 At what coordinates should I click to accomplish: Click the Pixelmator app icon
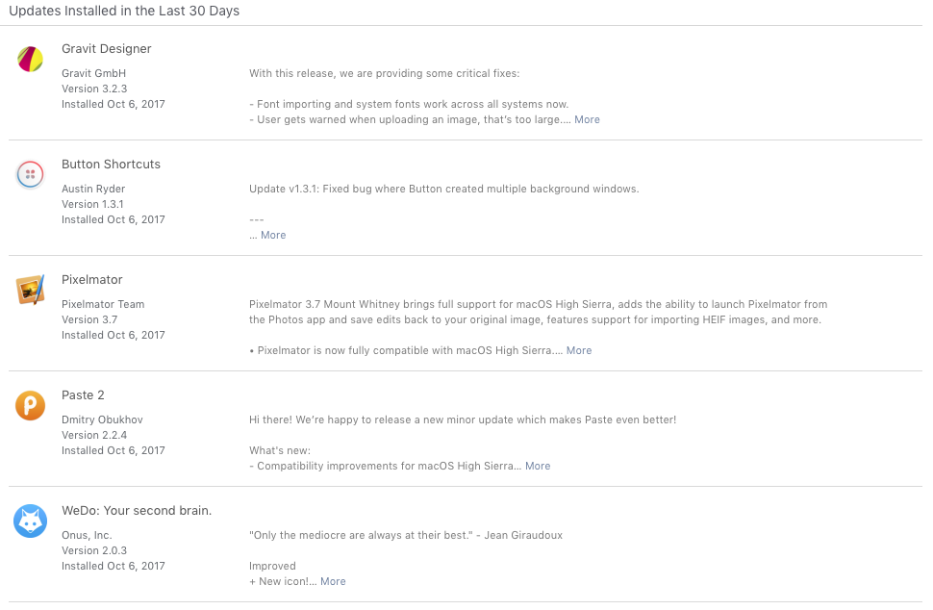pyautogui.click(x=30, y=290)
